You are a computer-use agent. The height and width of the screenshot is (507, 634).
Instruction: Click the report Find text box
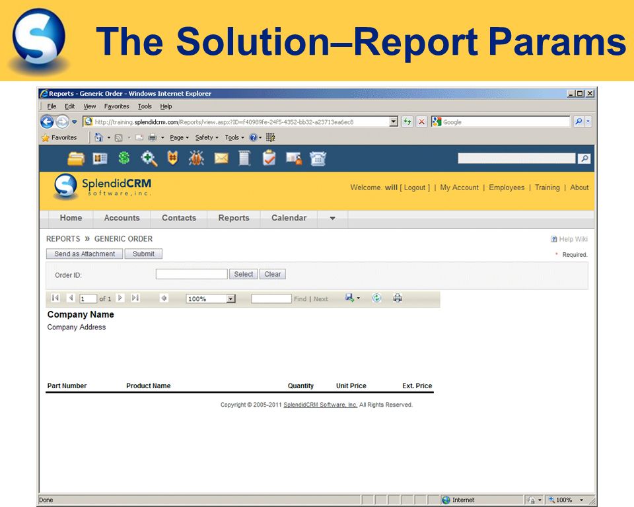click(x=271, y=299)
